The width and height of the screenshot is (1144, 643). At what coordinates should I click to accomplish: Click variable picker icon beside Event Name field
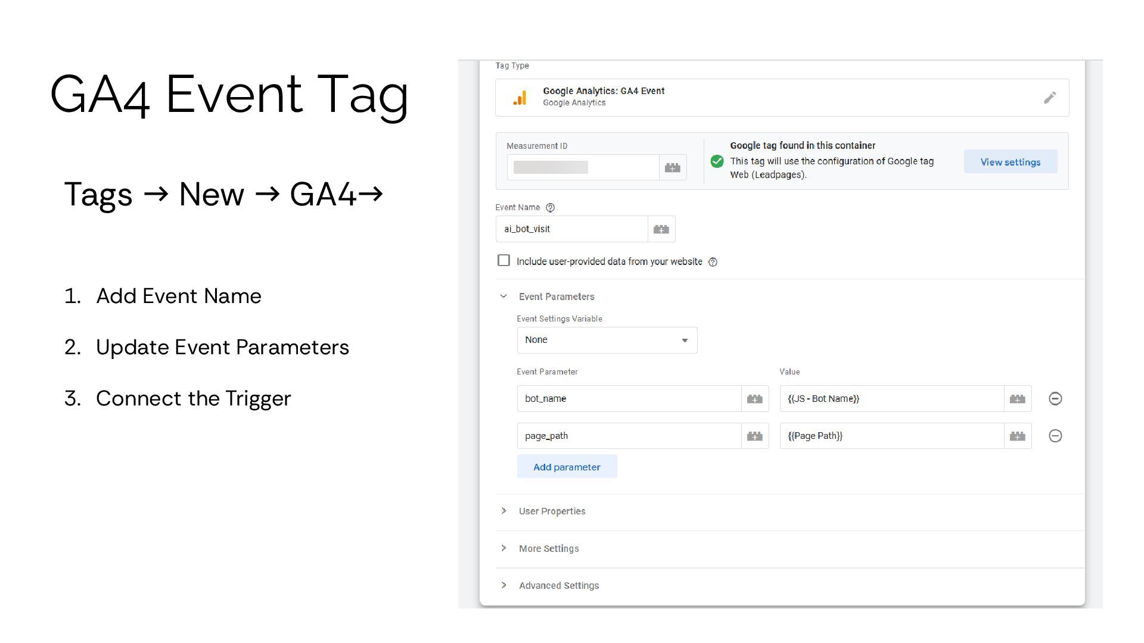(661, 229)
